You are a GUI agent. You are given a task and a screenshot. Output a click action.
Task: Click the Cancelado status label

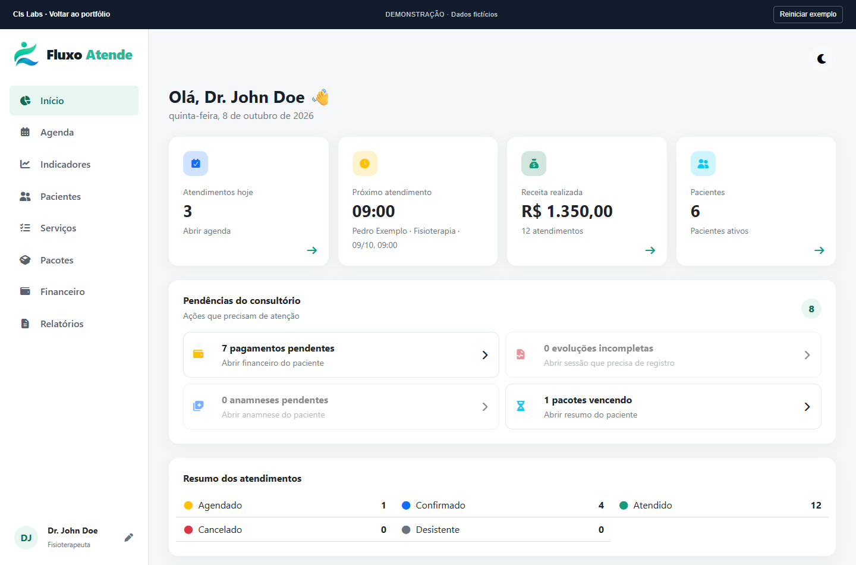tap(220, 530)
